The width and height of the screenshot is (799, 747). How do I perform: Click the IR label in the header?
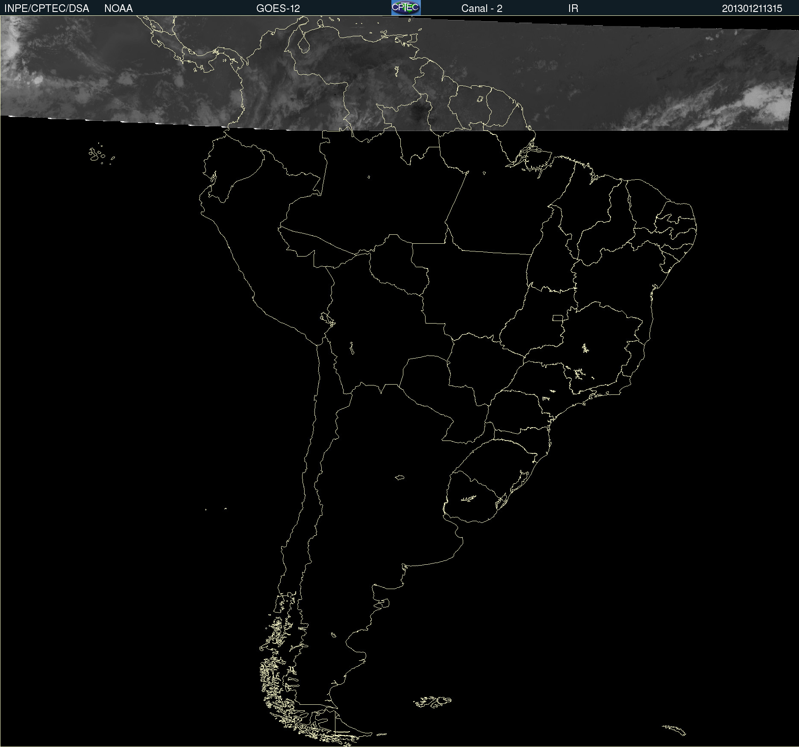pyautogui.click(x=573, y=9)
